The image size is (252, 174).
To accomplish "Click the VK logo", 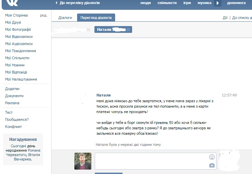I will tap(12, 3).
